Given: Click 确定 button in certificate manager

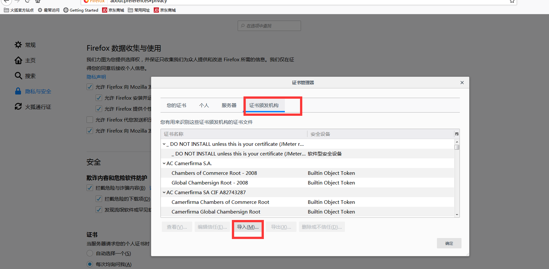Looking at the screenshot, I should [x=449, y=243].
